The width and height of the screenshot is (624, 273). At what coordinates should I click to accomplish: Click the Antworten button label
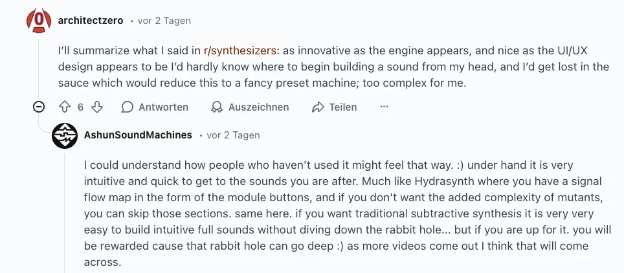pyautogui.click(x=163, y=107)
